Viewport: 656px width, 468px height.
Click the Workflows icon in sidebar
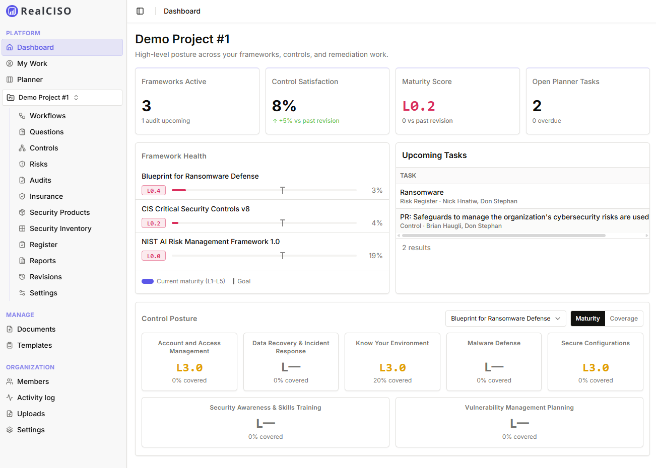(x=22, y=116)
